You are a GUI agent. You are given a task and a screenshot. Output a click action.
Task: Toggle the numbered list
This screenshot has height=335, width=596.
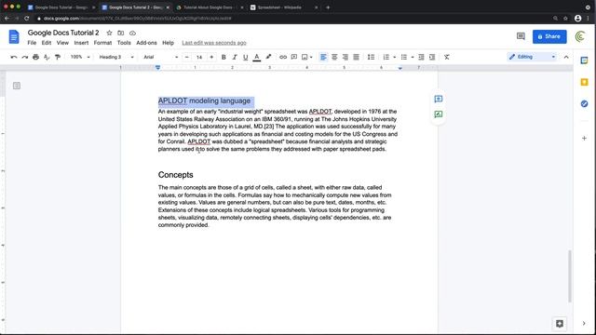tap(386, 57)
